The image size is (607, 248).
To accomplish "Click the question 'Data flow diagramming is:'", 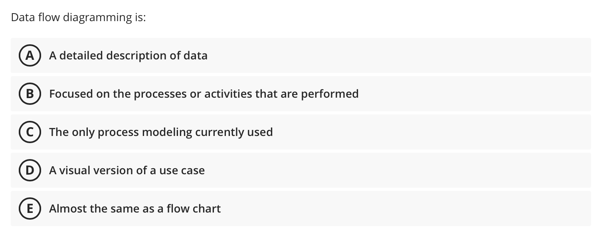I will 78,17.
